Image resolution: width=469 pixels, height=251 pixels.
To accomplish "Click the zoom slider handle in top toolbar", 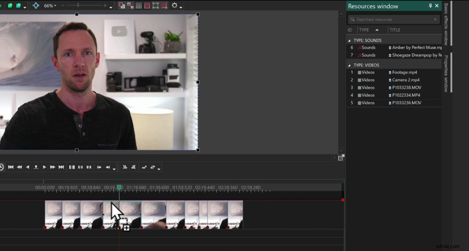I will point(78,5).
